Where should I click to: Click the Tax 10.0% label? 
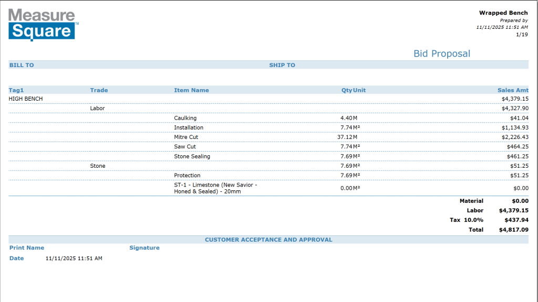tap(466, 220)
